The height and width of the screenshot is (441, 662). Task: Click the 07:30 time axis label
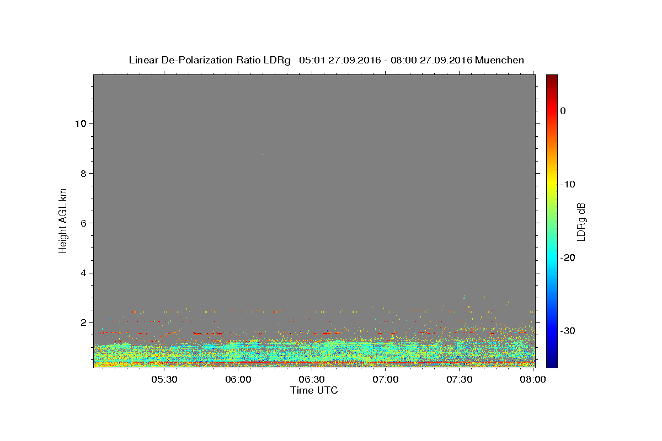pyautogui.click(x=459, y=380)
